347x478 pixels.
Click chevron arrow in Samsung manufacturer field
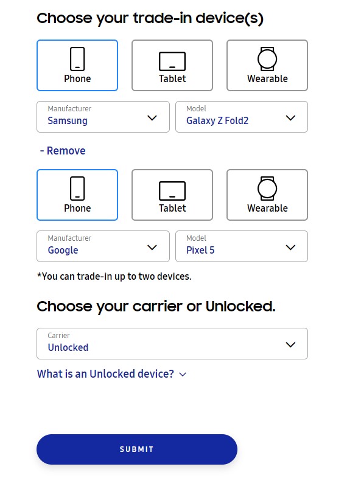coord(152,117)
